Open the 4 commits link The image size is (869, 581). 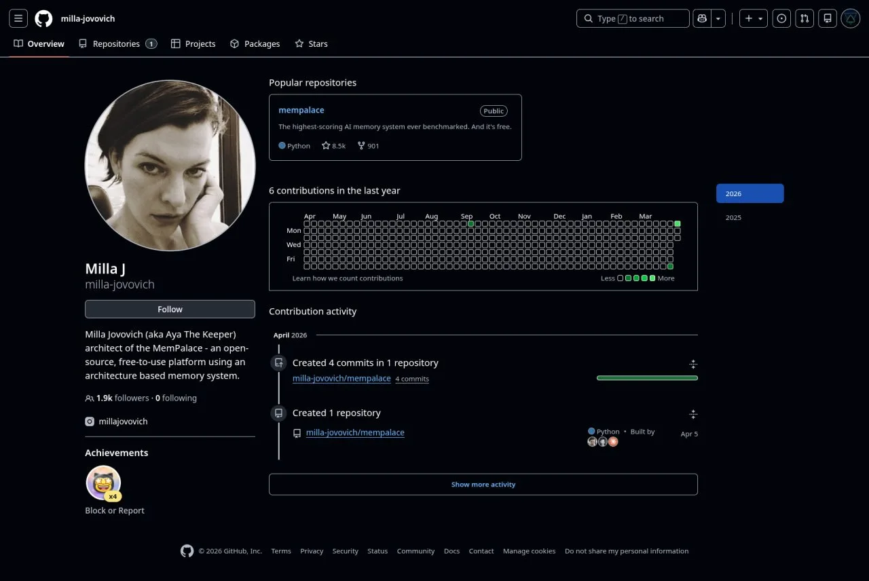pos(412,379)
